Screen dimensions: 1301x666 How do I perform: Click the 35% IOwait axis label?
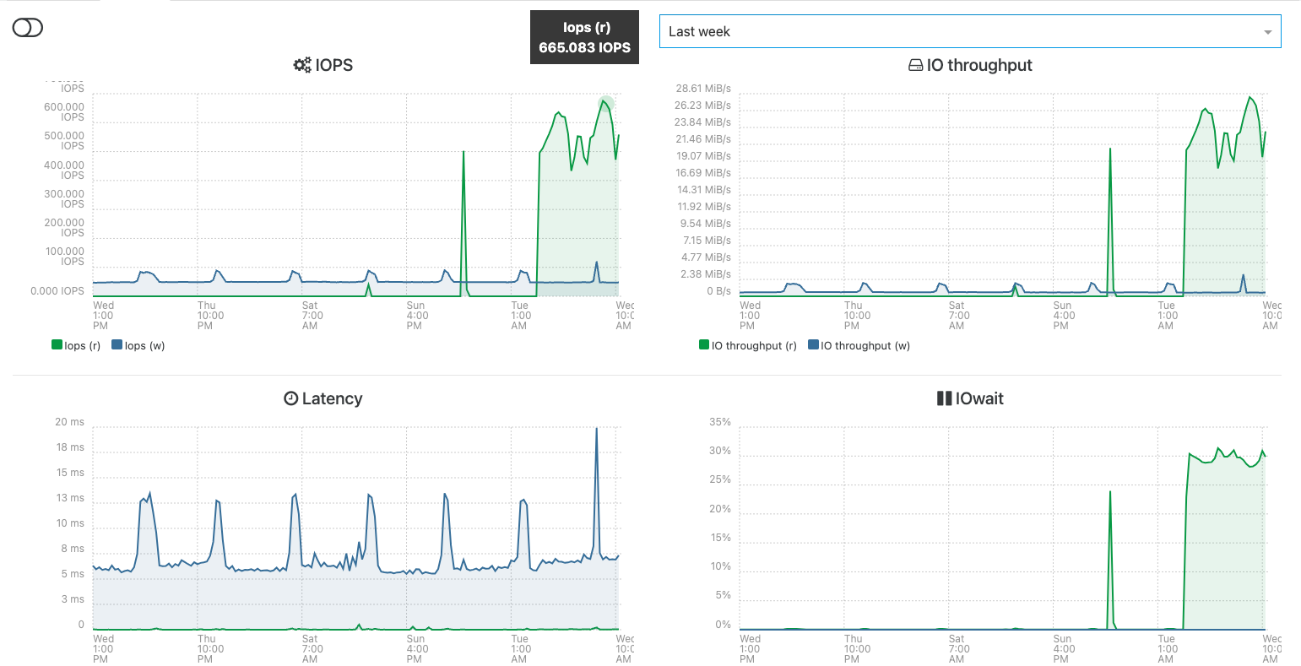point(720,422)
